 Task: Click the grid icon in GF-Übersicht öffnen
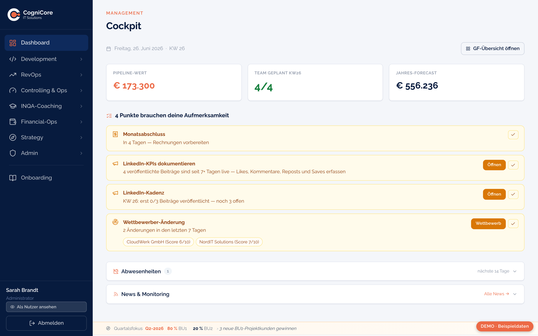[468, 49]
